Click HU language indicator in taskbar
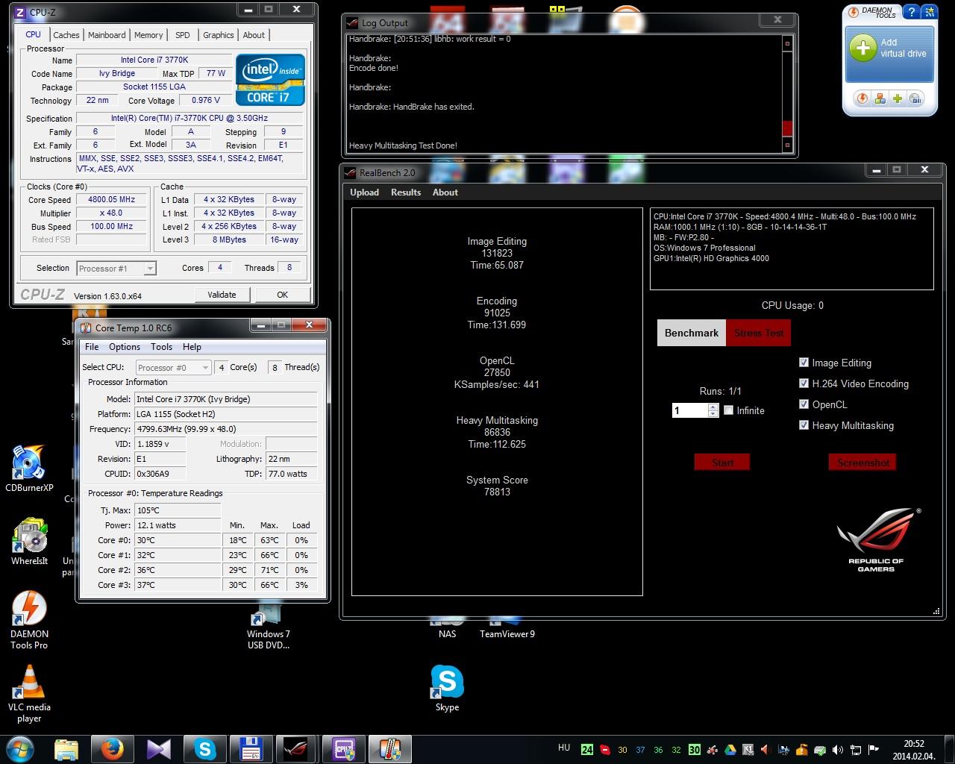Viewport: 955px width, 764px height. pos(564,748)
